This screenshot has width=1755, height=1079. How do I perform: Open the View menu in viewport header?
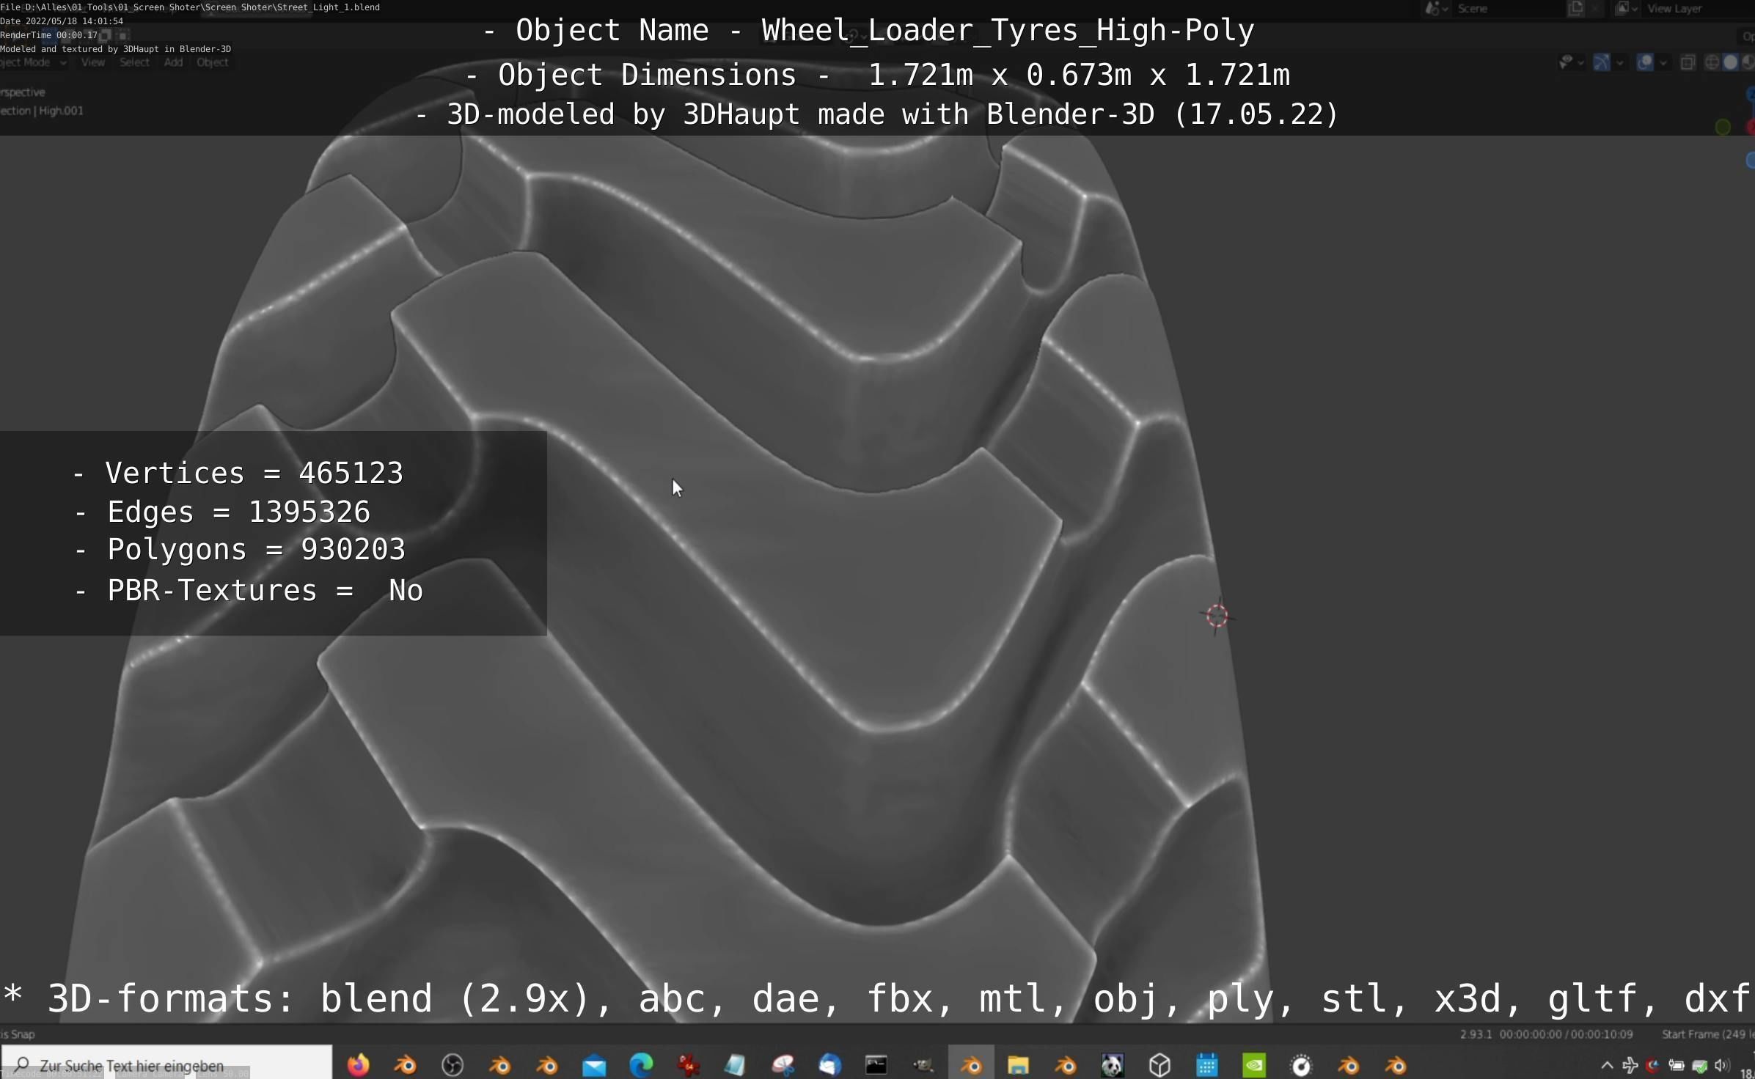click(x=92, y=62)
